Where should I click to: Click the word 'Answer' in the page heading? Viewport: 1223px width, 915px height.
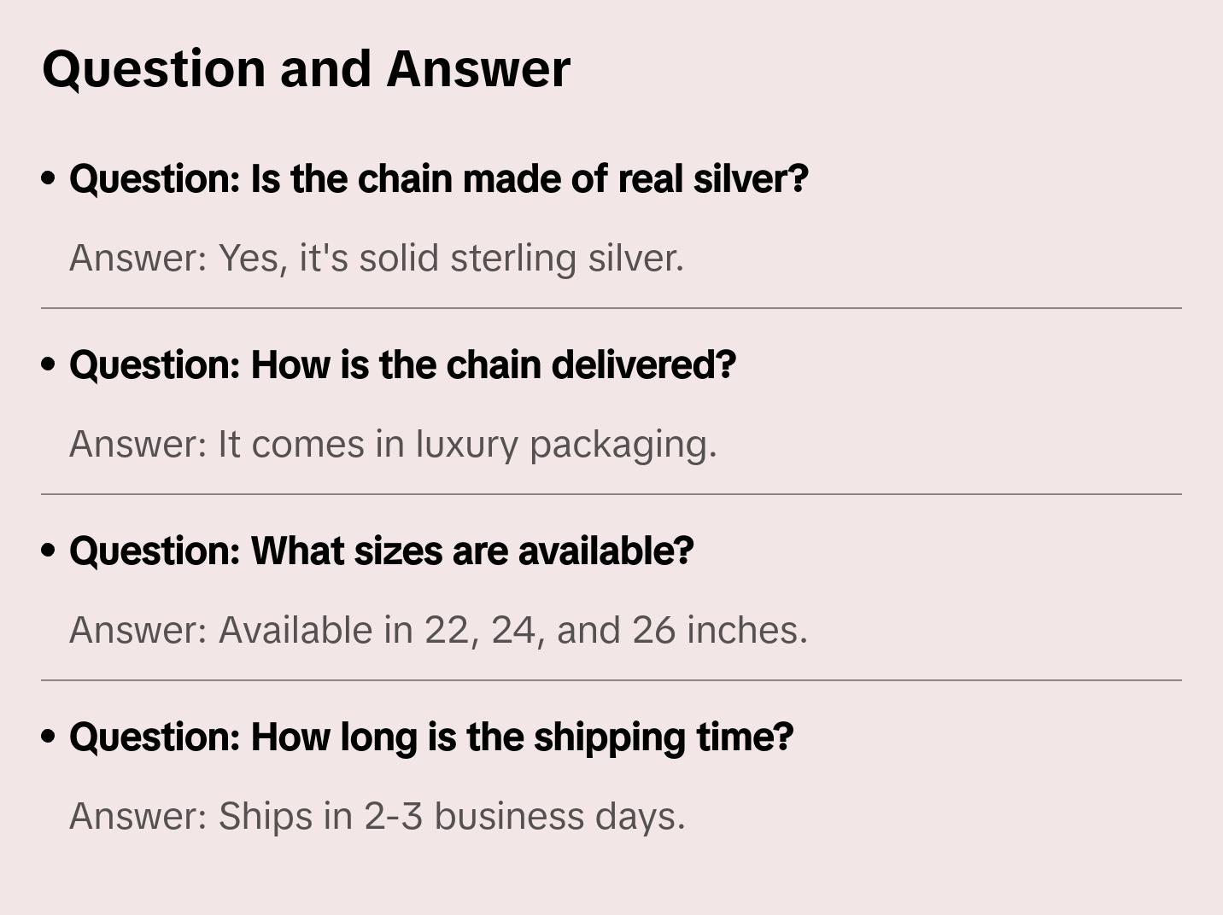(x=477, y=68)
